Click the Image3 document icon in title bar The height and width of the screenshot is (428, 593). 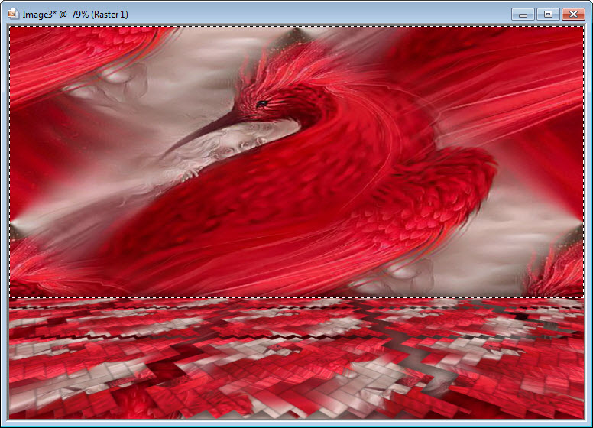(13, 14)
